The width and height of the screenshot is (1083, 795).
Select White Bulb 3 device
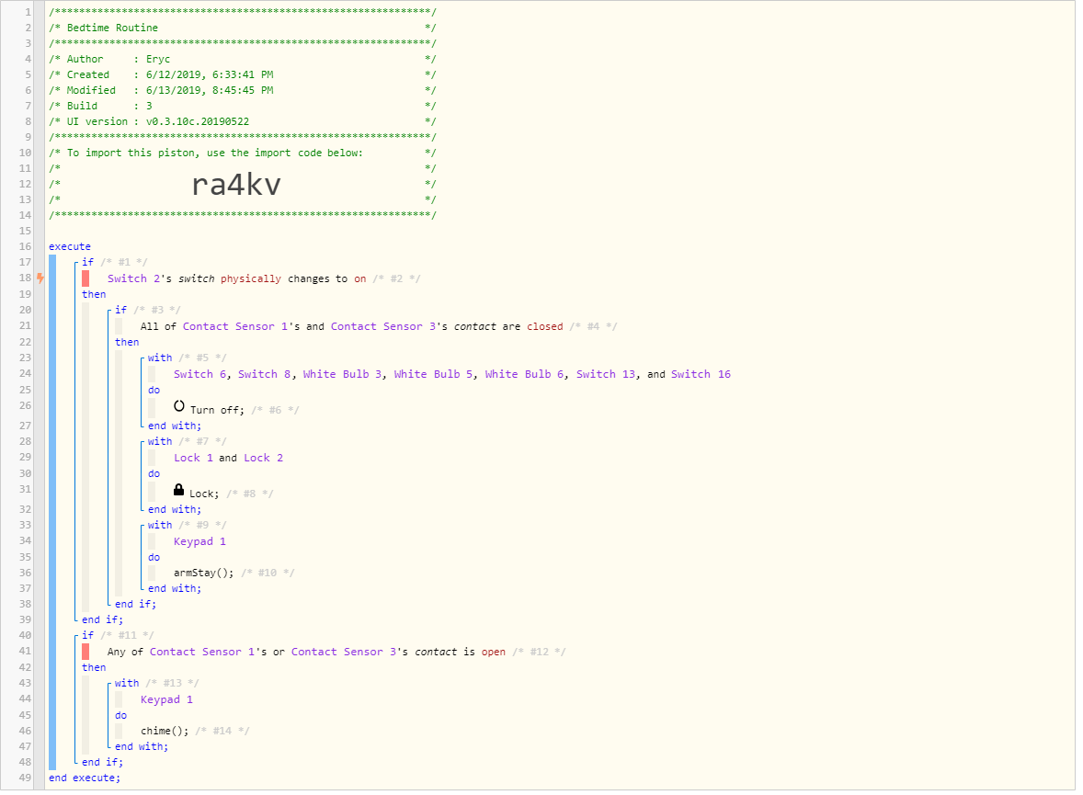(x=342, y=374)
